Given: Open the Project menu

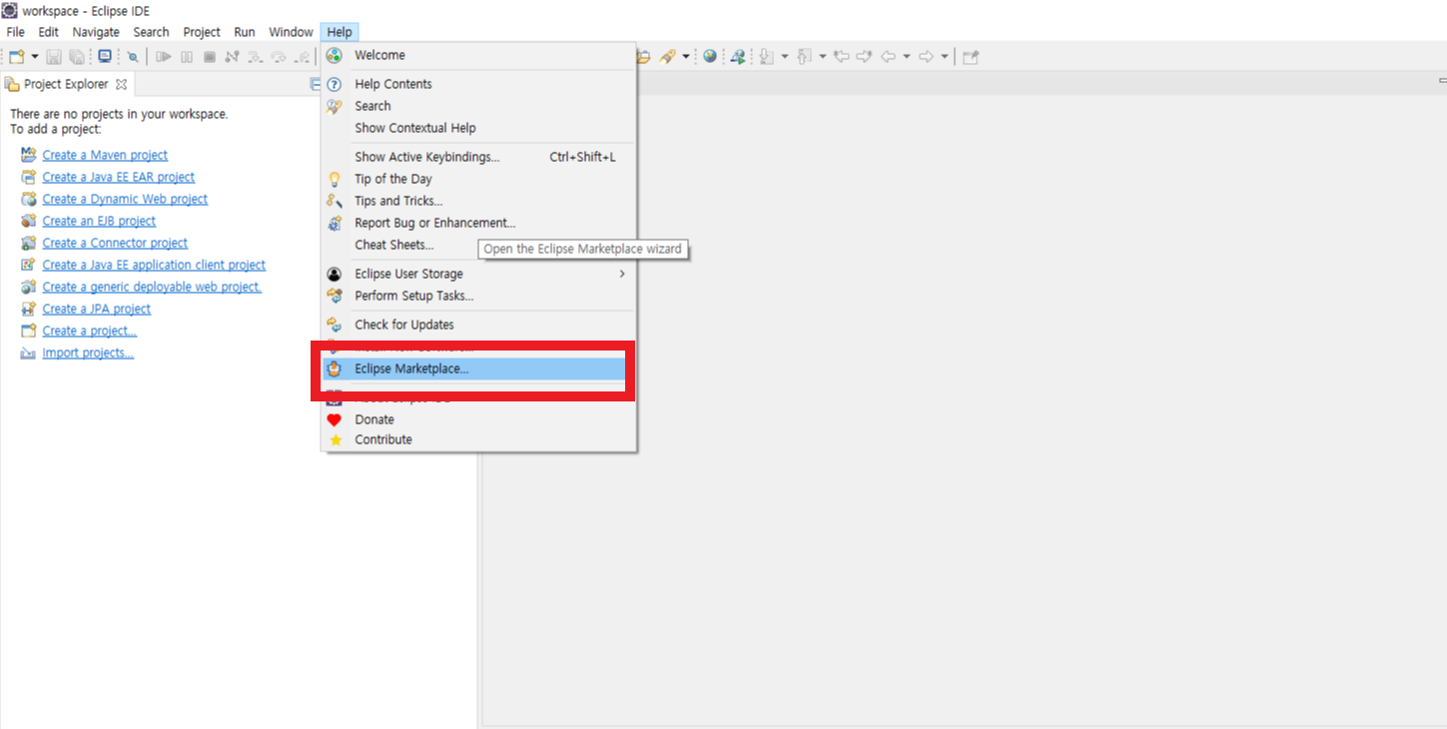Looking at the screenshot, I should 202,32.
